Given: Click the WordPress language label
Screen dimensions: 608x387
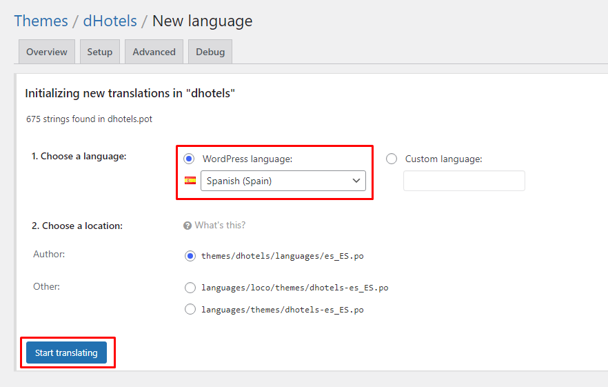Looking at the screenshot, I should pyautogui.click(x=247, y=159).
